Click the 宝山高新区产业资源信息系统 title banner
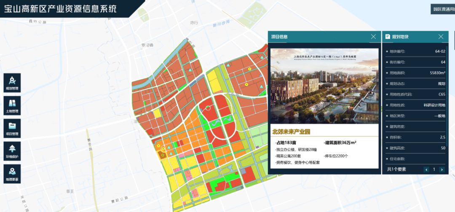 click(61, 9)
